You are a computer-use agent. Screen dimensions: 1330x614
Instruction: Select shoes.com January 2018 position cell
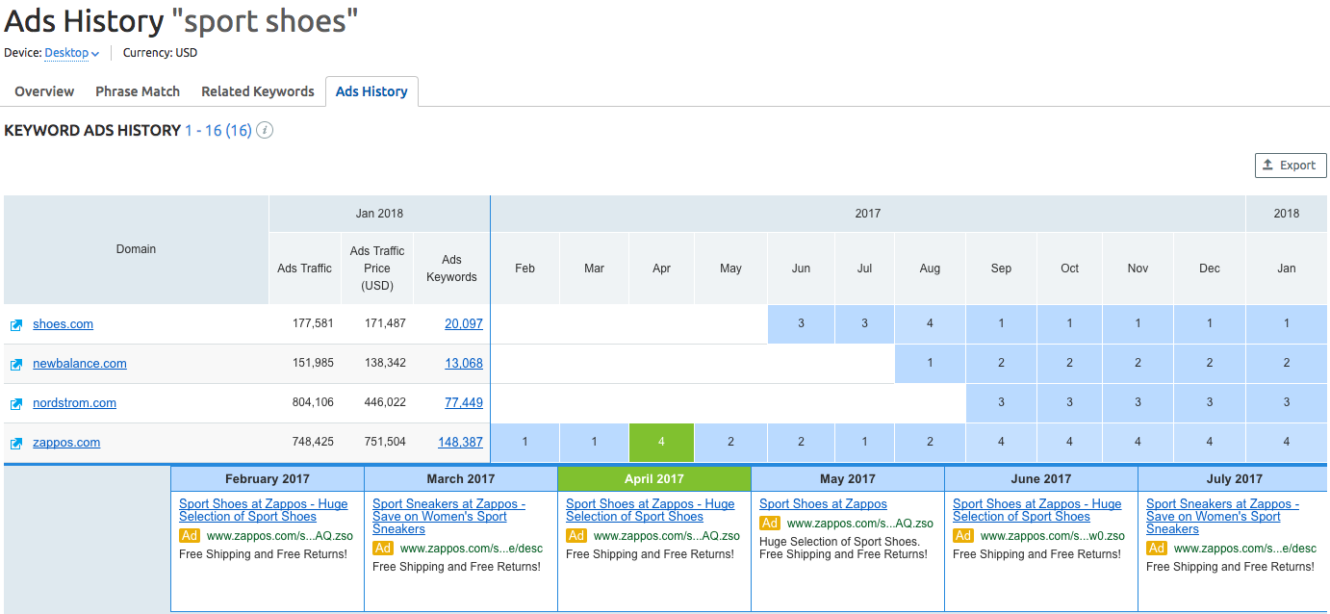click(x=1287, y=324)
